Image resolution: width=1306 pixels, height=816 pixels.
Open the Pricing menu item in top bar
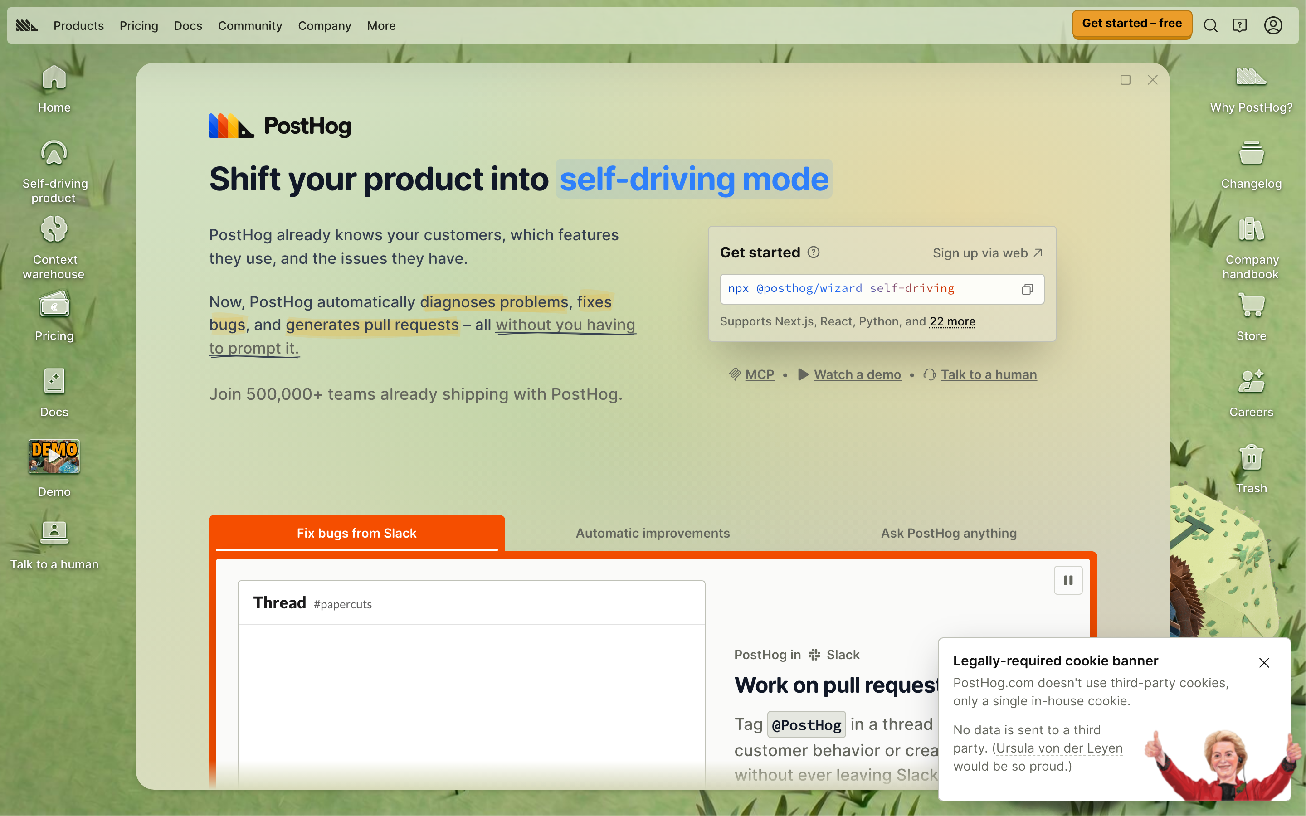pos(139,25)
